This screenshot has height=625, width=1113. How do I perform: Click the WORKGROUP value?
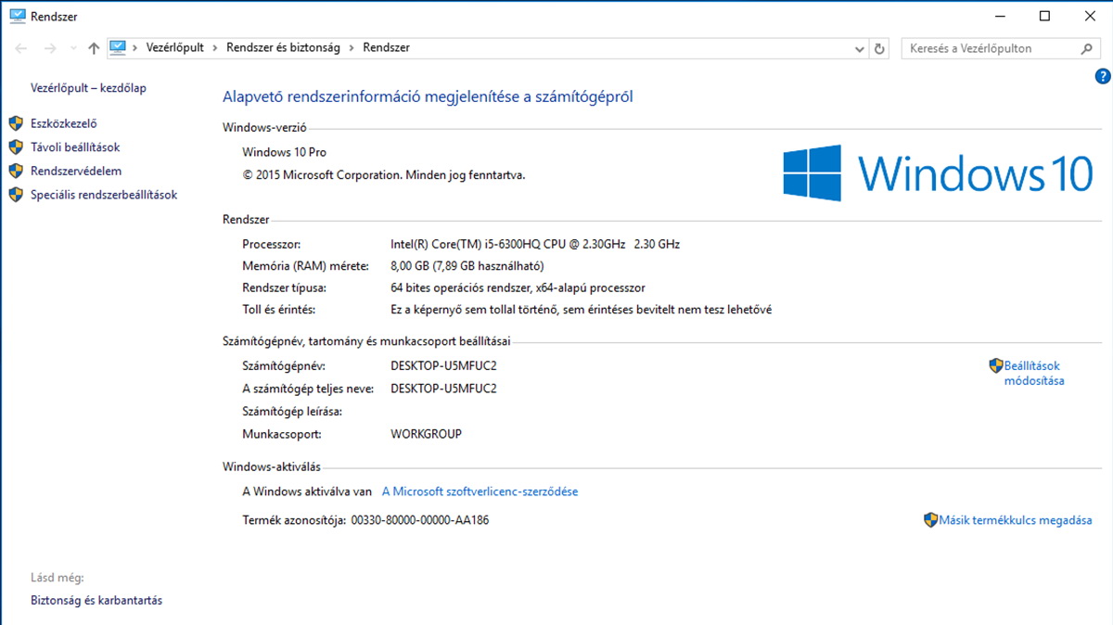click(x=426, y=435)
